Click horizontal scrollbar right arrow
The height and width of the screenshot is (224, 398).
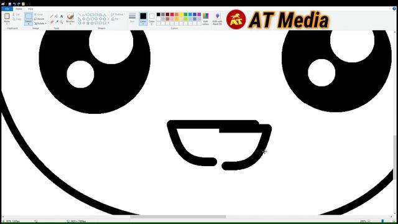pos(391,217)
